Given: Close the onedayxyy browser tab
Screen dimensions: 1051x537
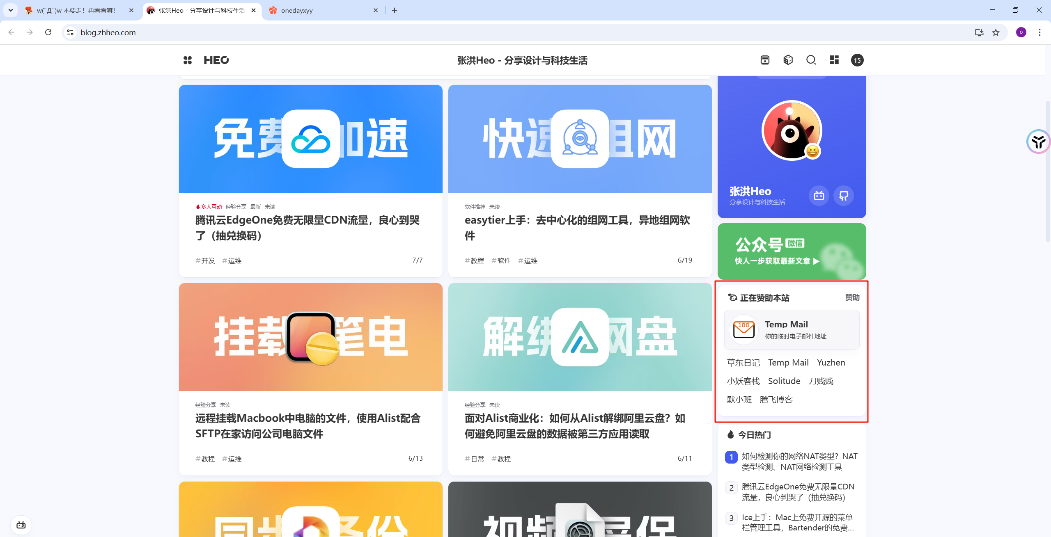Looking at the screenshot, I should [x=375, y=10].
